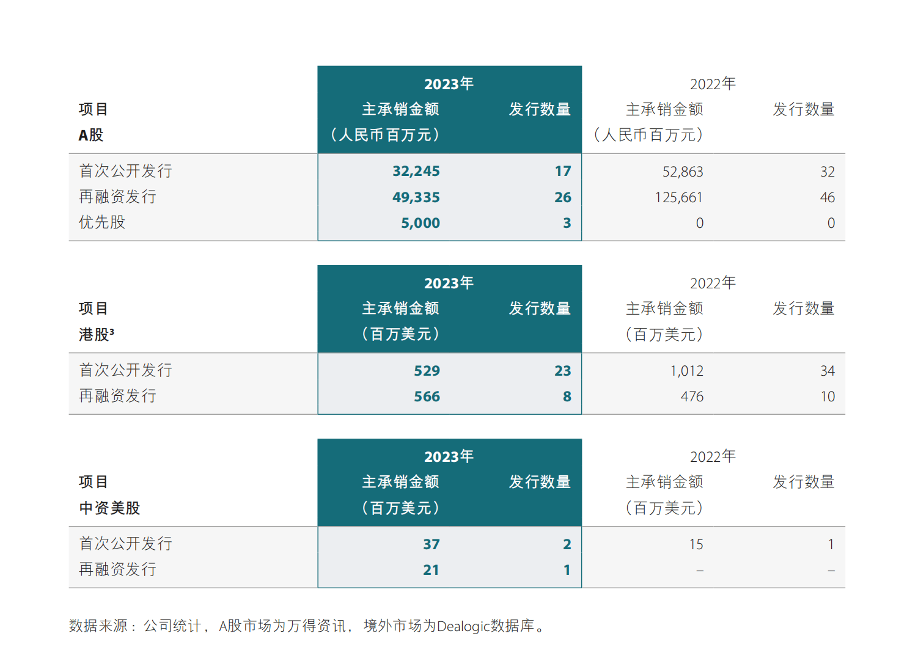Select the 人民币百万元 unit under 2023年

385,135
